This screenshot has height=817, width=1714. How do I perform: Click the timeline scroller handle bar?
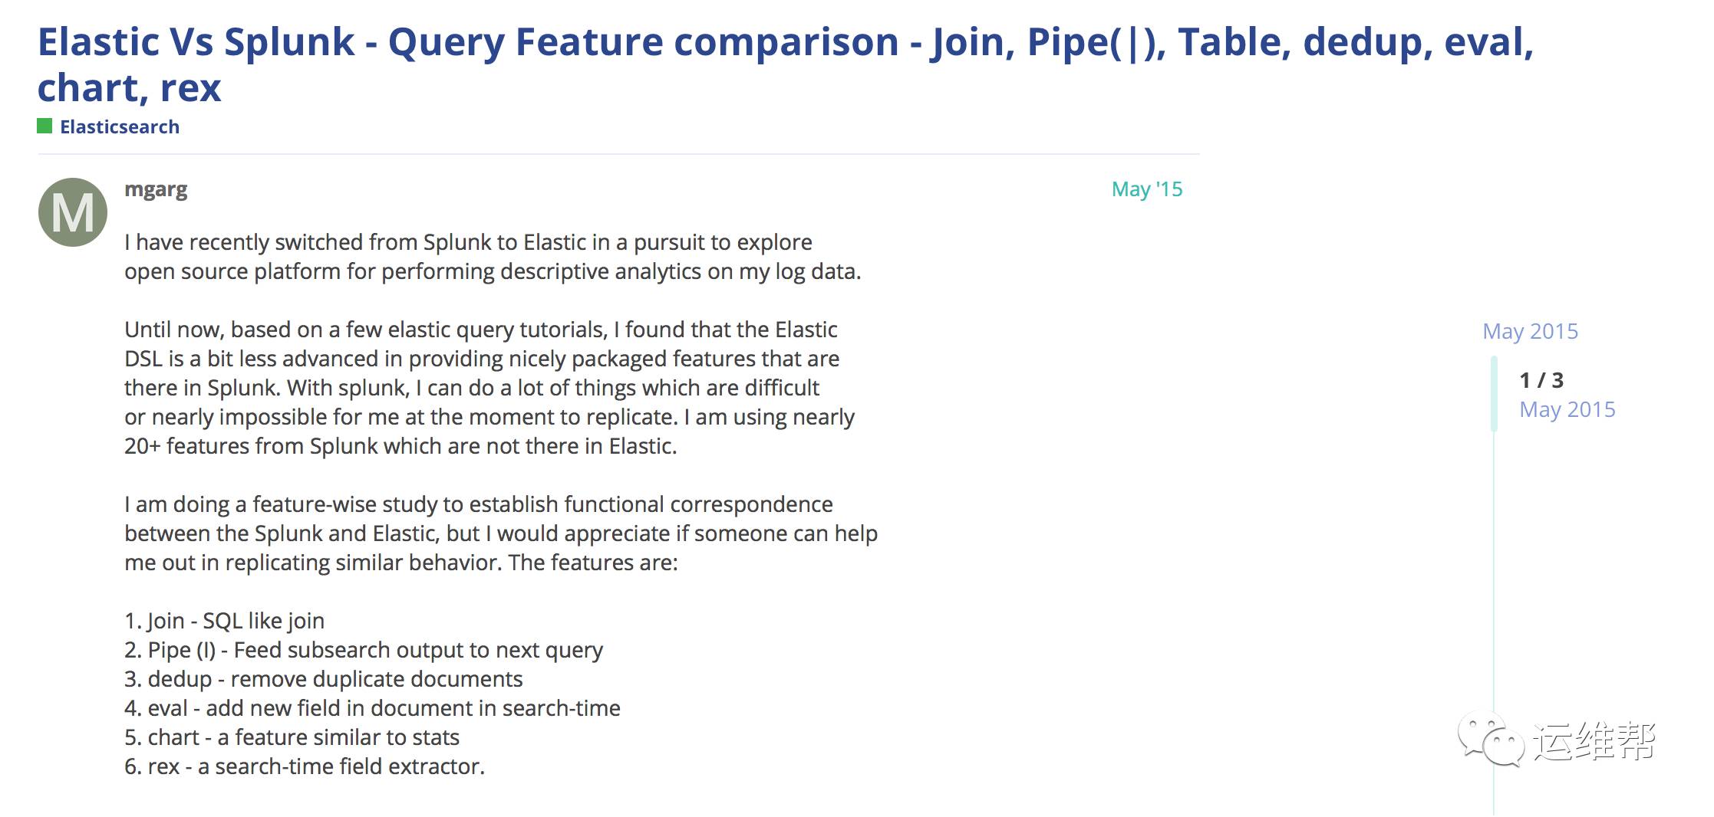click(x=1494, y=393)
